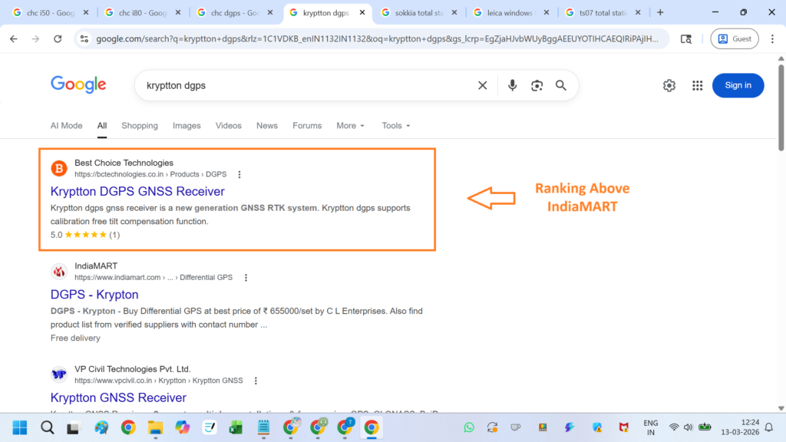Open the Tools dropdown
786x442 pixels.
point(395,125)
